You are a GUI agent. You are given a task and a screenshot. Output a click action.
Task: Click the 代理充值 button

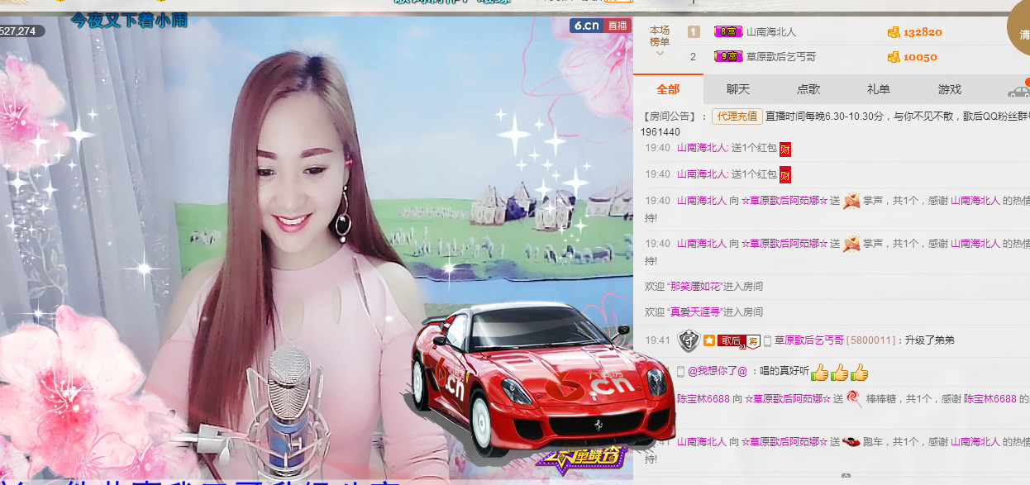point(737,116)
